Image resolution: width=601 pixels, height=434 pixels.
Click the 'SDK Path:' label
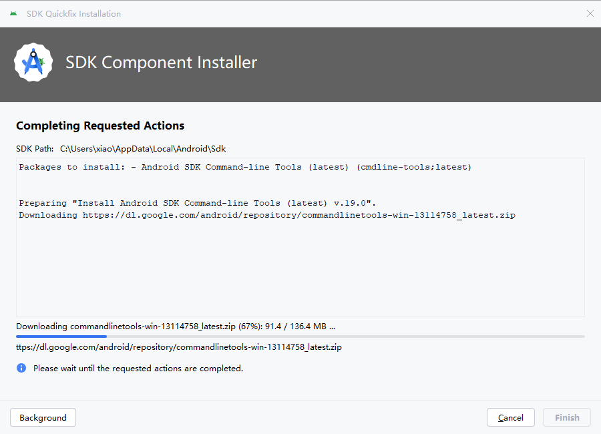pyautogui.click(x=35, y=149)
